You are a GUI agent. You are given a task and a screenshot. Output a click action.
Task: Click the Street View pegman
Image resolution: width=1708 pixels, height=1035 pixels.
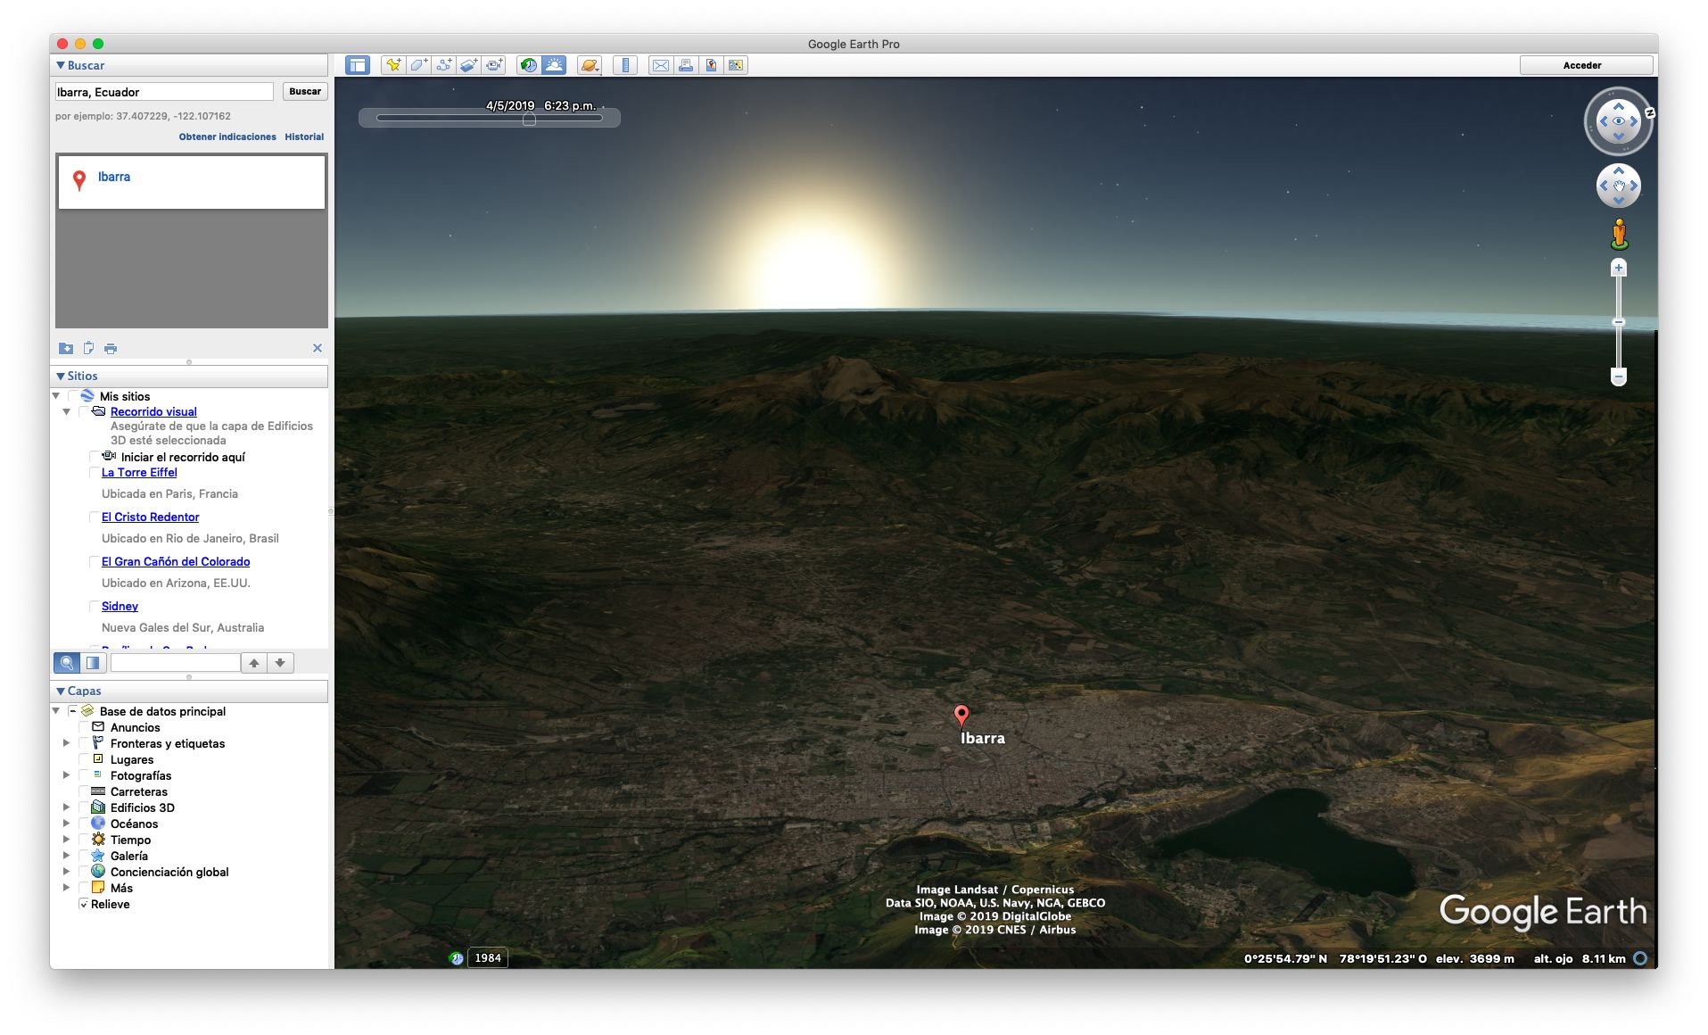1620,235
